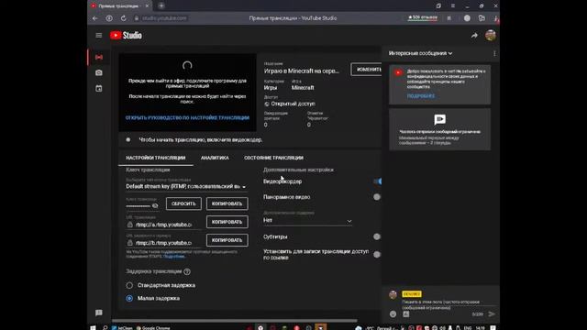The height and width of the screenshot is (330, 587).
Task: Expand the Default stream key (RTMP) dropdown
Action: (186, 186)
